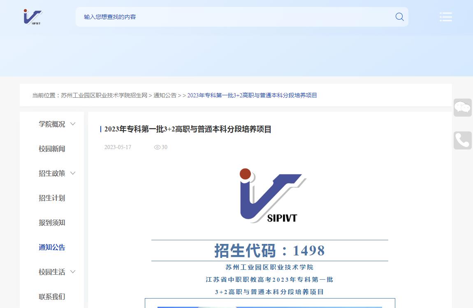Expand the 校园生活 chevron
This screenshot has height=308, width=473.
click(x=73, y=271)
